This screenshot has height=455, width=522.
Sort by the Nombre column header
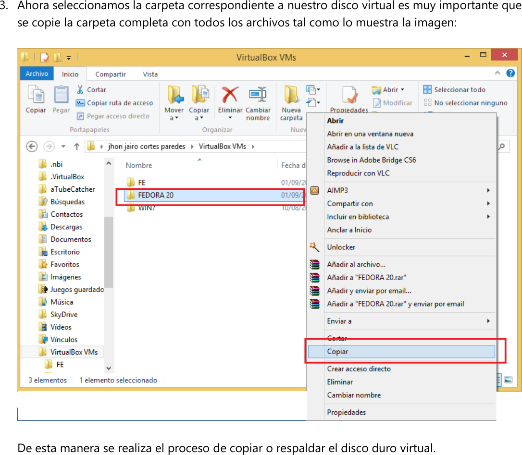pyautogui.click(x=139, y=165)
